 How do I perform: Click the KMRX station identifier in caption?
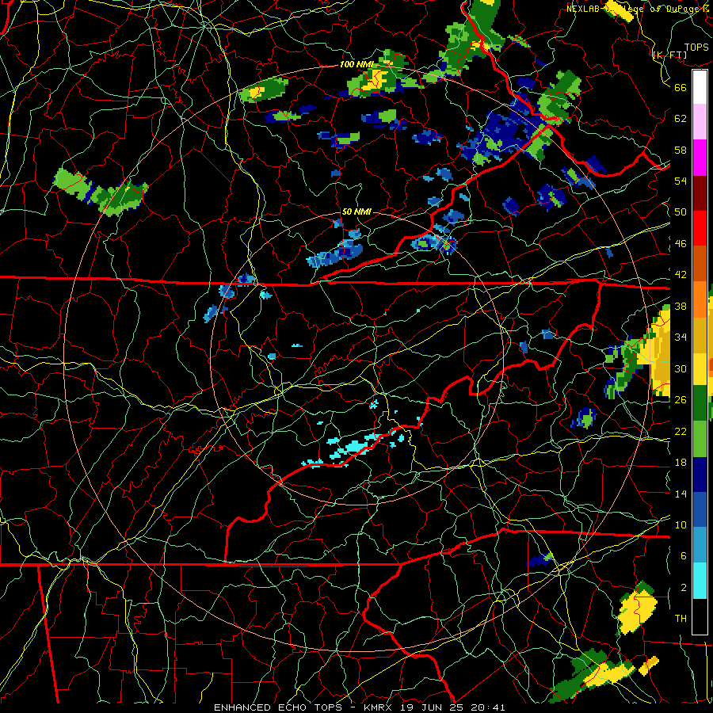(380, 707)
